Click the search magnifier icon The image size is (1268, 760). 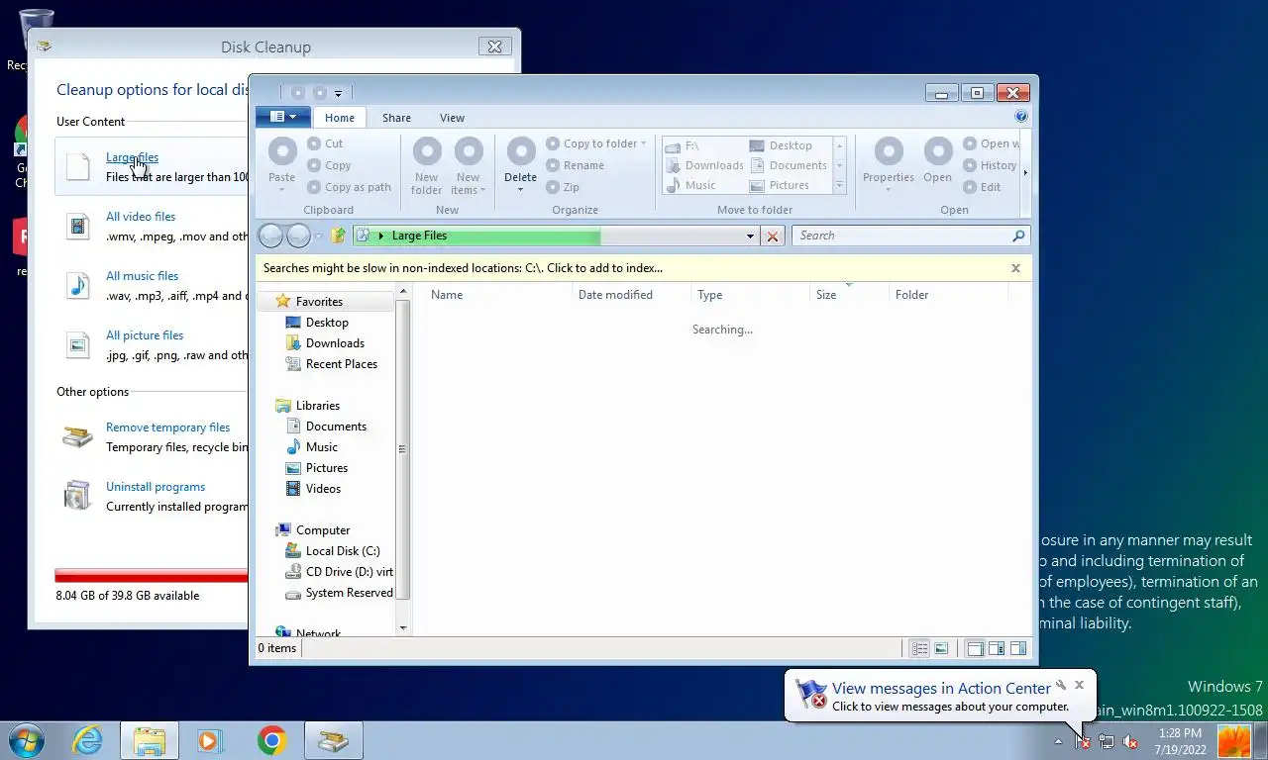(1018, 236)
